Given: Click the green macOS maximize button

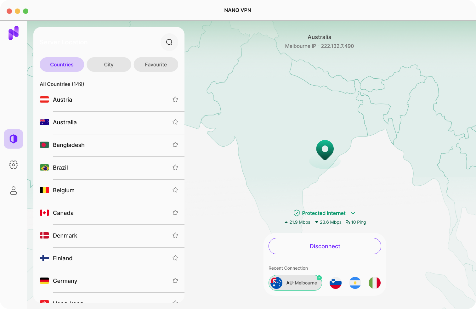Looking at the screenshot, I should [26, 11].
